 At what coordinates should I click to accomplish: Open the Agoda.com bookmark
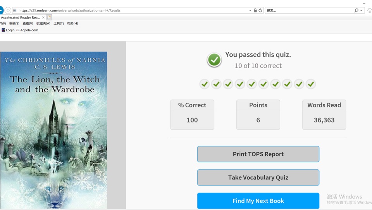click(x=27, y=30)
